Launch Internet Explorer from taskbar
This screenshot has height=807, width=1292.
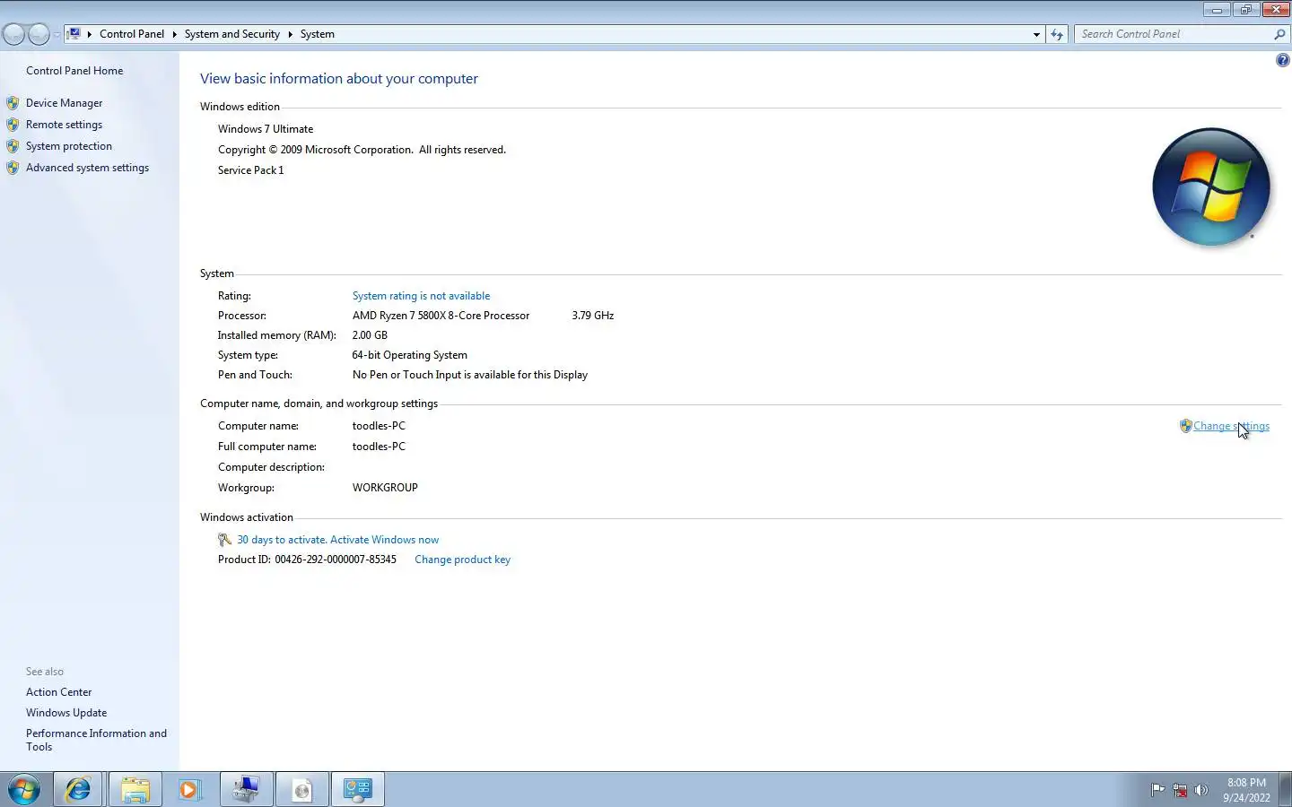click(79, 789)
